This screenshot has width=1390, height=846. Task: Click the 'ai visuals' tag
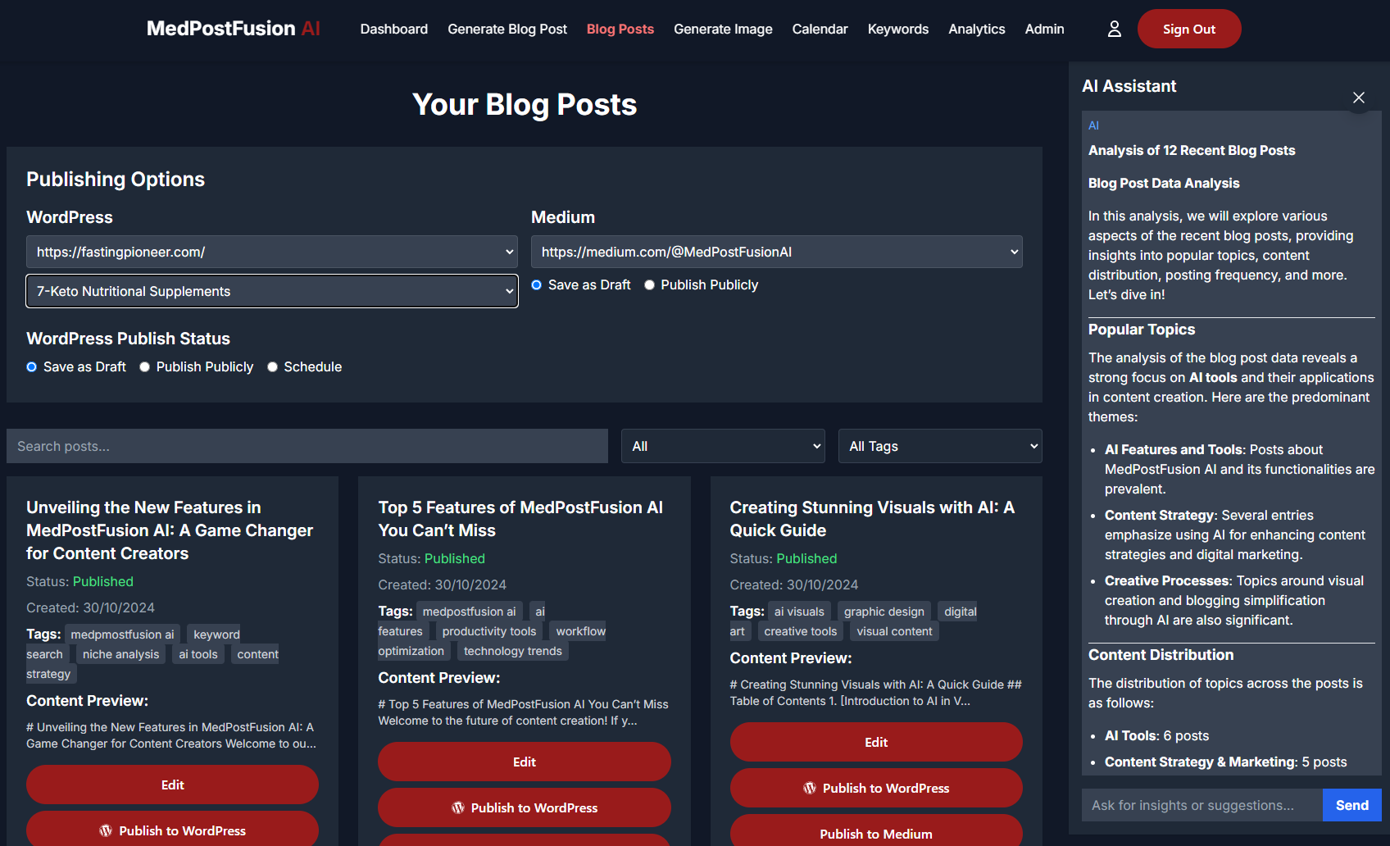799,612
